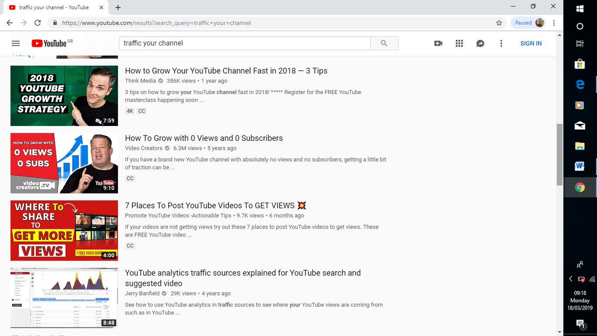Image resolution: width=597 pixels, height=336 pixels.
Task: Open Cortana circle icon
Action: tap(580, 26)
